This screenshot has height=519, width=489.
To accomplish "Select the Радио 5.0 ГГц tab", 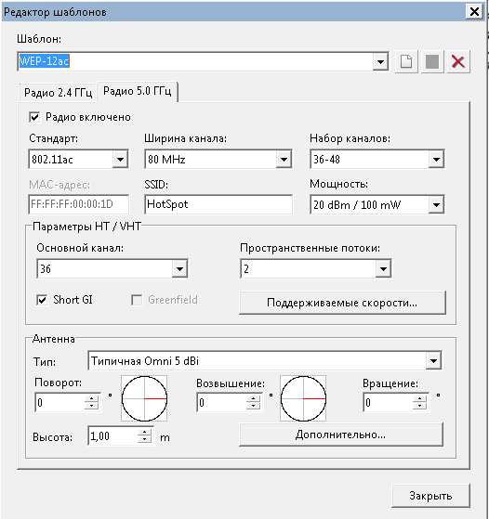I will 138,91.
